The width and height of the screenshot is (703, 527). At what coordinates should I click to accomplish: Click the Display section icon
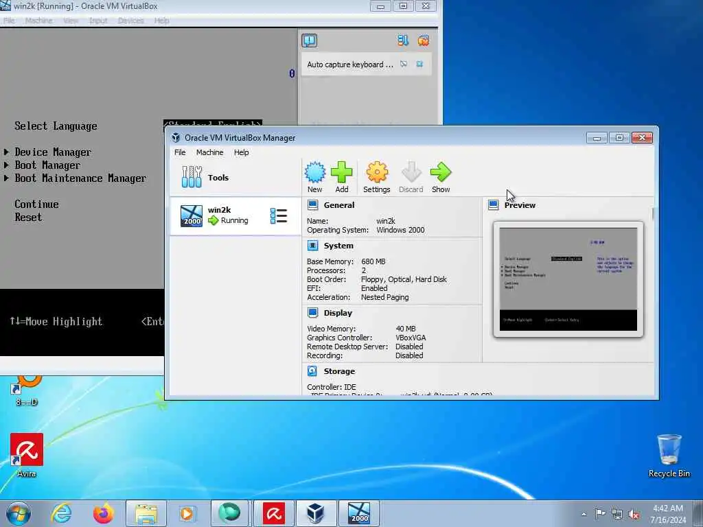point(313,313)
